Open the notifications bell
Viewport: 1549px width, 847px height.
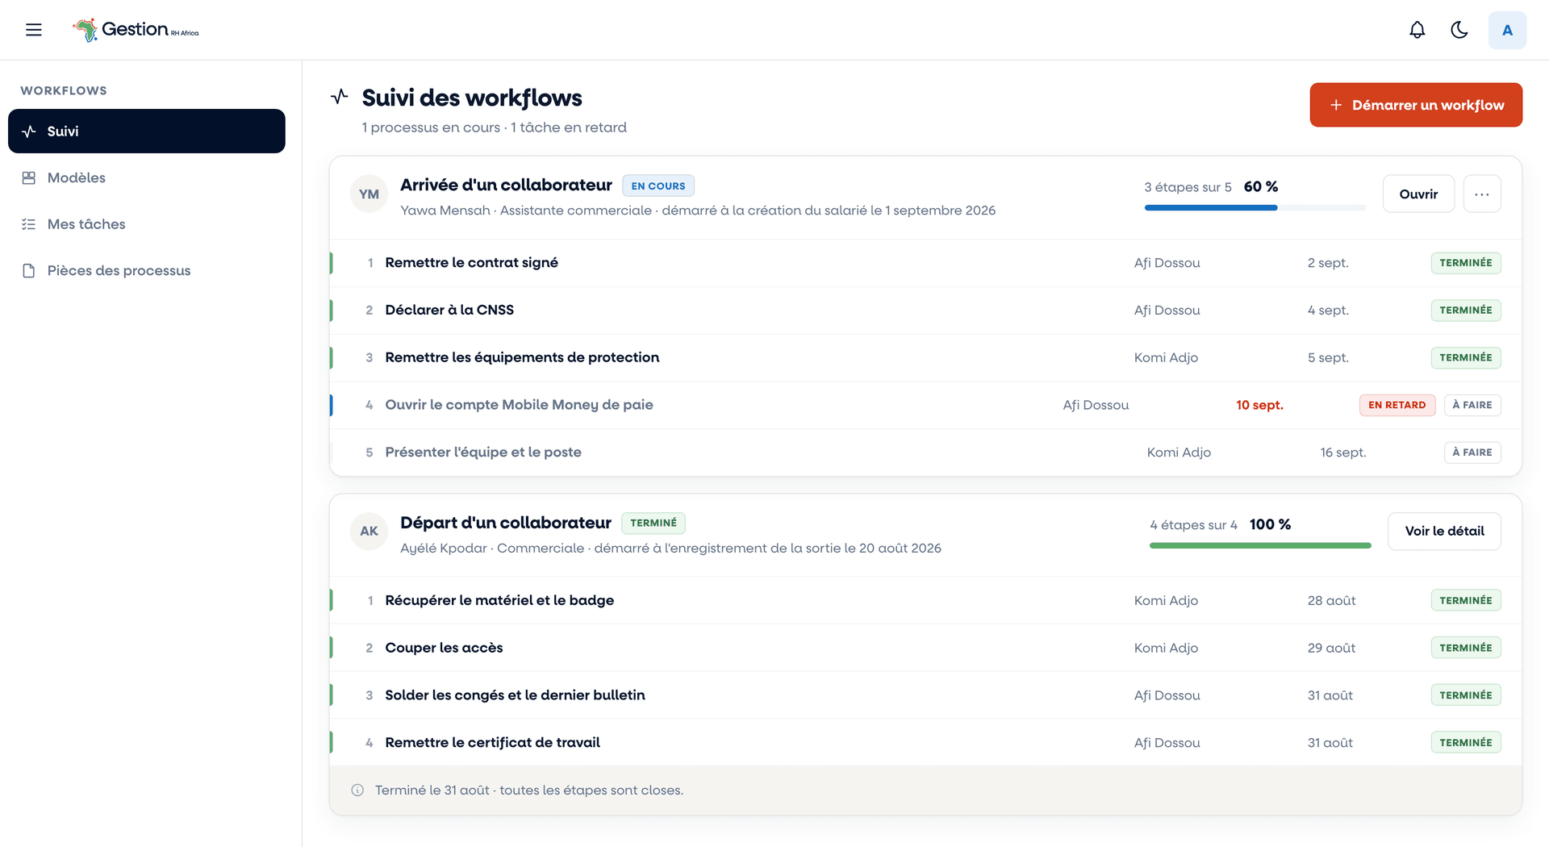pyautogui.click(x=1417, y=30)
